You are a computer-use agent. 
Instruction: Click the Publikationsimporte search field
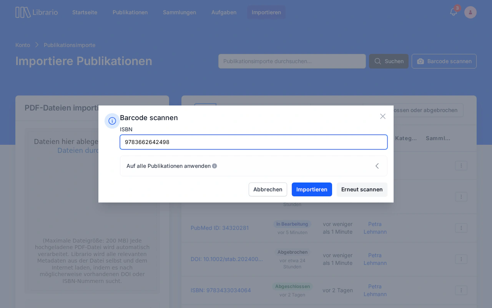292,61
